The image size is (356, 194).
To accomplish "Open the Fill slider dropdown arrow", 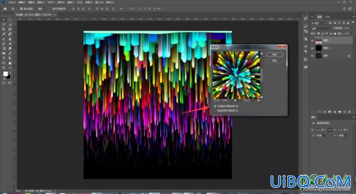I will pos(352,34).
